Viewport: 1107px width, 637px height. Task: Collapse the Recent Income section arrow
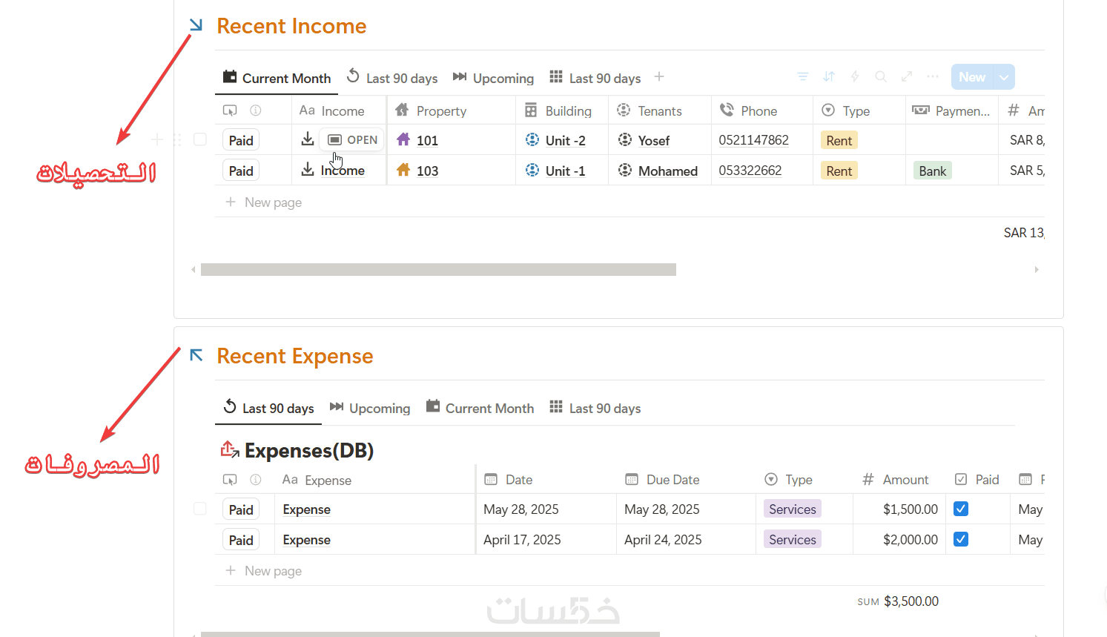point(196,25)
